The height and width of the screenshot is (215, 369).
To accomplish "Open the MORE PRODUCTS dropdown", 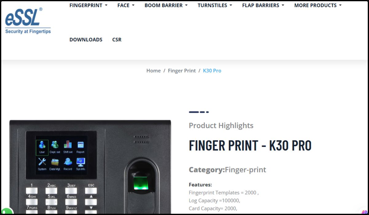I will (318, 5).
